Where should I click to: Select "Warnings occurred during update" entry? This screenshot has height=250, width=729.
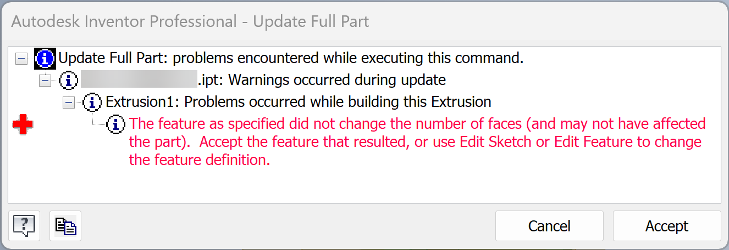coord(336,80)
